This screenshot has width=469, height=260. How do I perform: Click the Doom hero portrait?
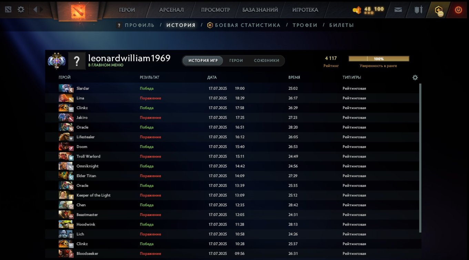(66, 147)
